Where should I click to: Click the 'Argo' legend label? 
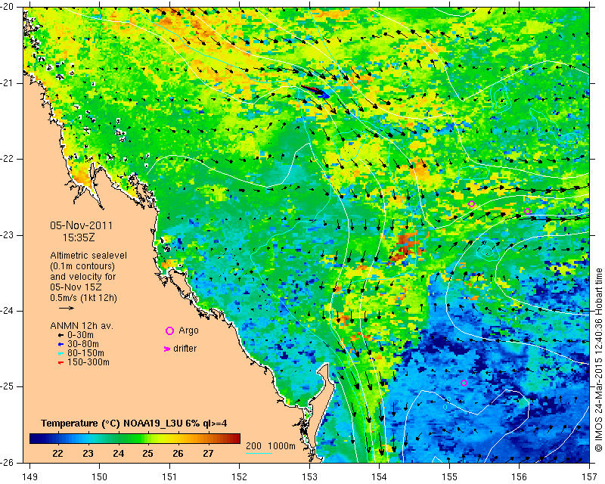(x=188, y=330)
